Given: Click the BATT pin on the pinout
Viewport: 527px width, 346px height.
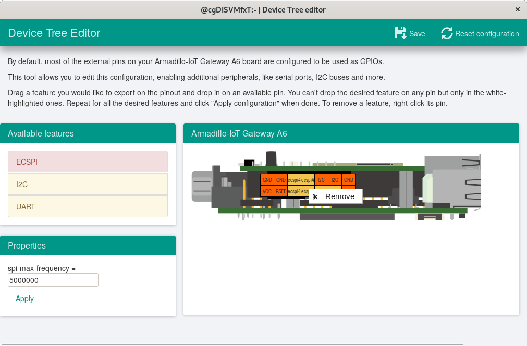Looking at the screenshot, I should tap(280, 191).
